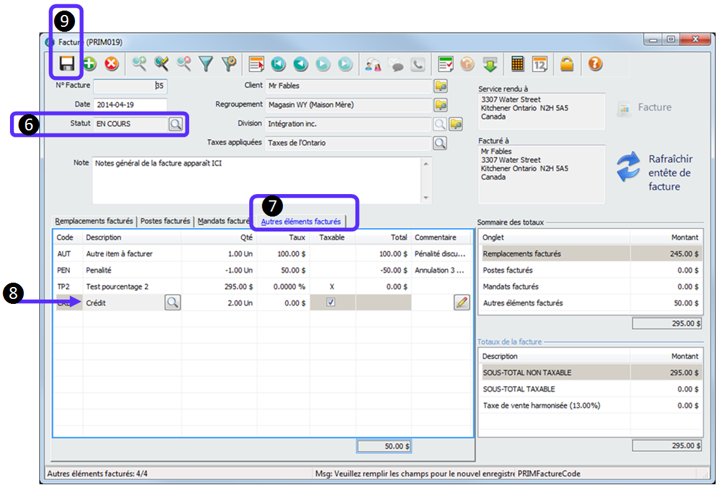The width and height of the screenshot is (725, 488).
Task: Open the Statut lookup magnifier
Action: coord(176,124)
